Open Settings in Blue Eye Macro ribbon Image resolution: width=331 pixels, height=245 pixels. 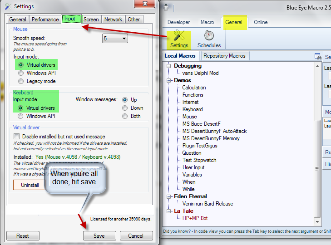click(x=179, y=39)
